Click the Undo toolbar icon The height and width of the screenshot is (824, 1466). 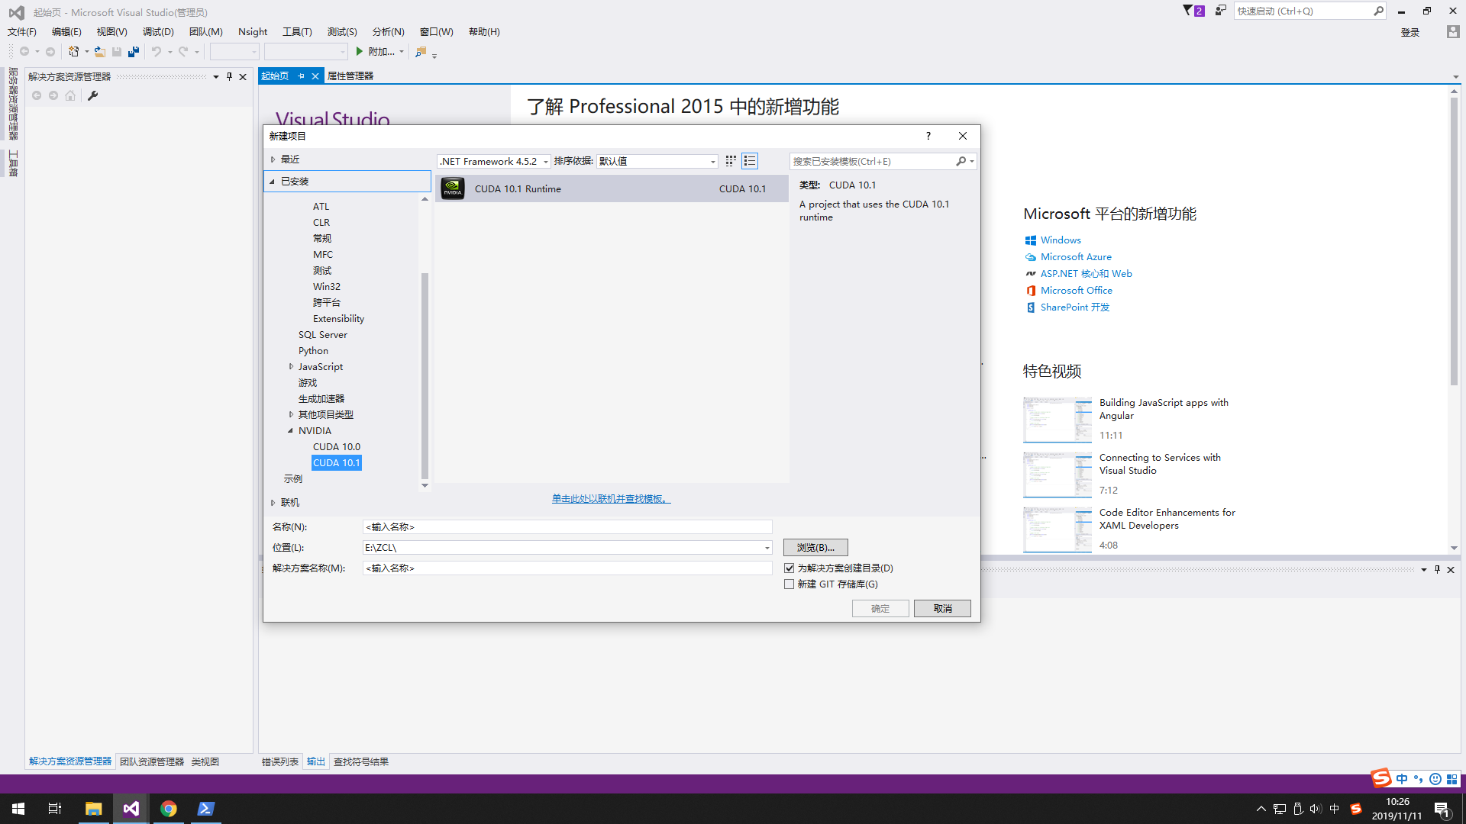(157, 51)
